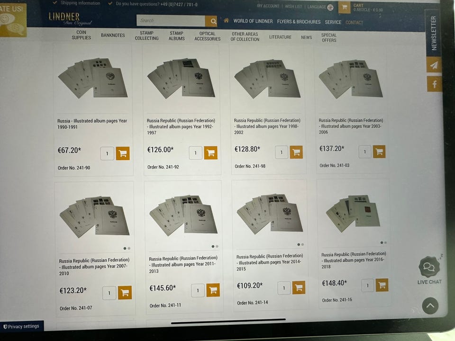Edit quantity field for order 241-98
This screenshot has width=455, height=341.
click(x=281, y=152)
